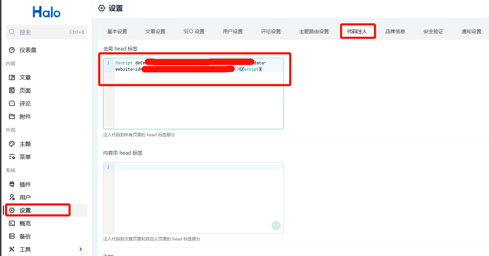Open 备份 in the sidebar
This screenshot has height=256, width=489.
click(x=47, y=236)
